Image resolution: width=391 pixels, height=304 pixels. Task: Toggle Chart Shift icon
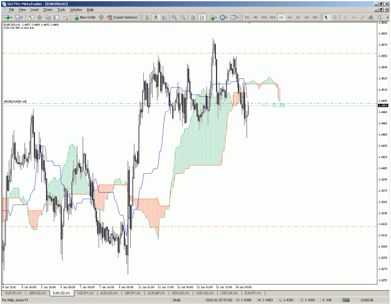[201, 18]
